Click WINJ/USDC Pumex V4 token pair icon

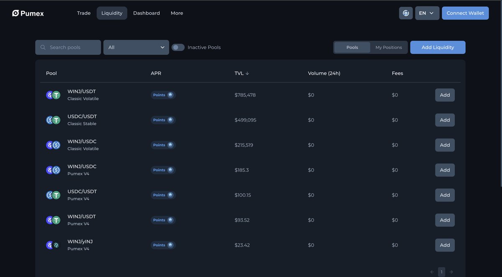coord(53,170)
